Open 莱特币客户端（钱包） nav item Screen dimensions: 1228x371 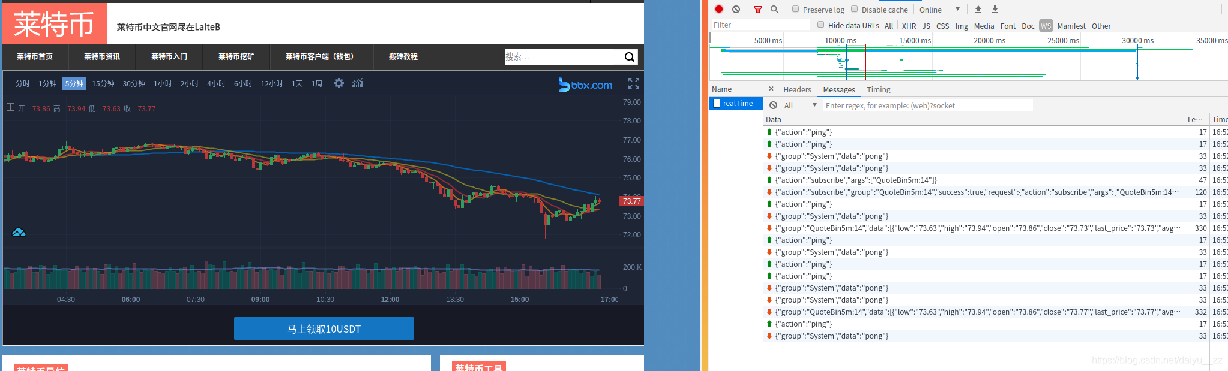pyautogui.click(x=322, y=56)
